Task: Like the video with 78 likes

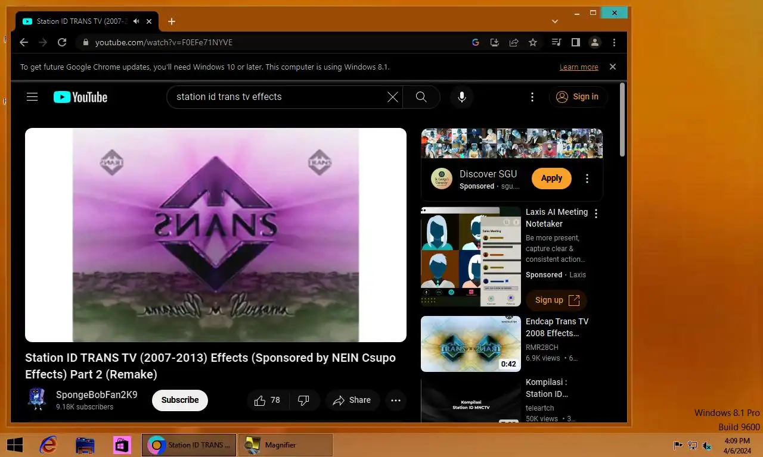Action: pyautogui.click(x=268, y=400)
